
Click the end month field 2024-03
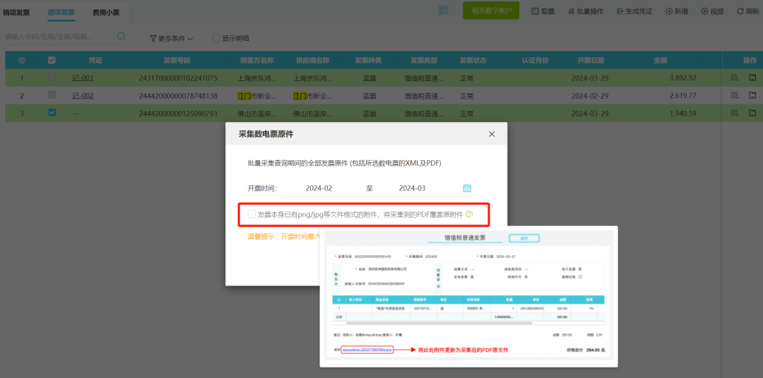(412, 188)
